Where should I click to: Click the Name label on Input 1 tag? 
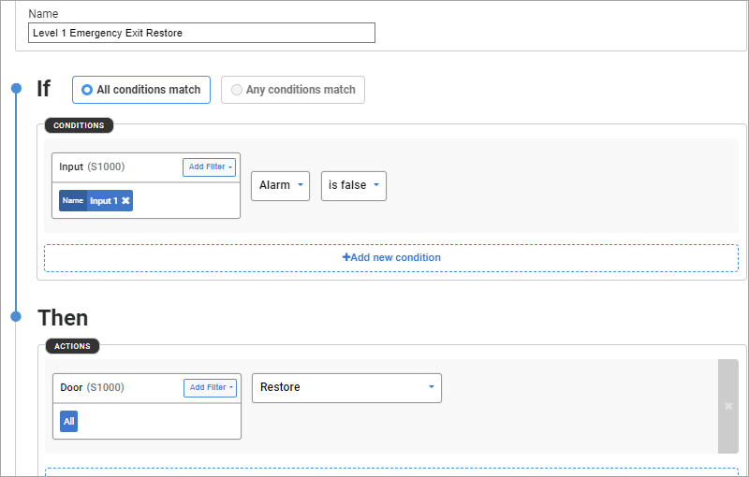pyautogui.click(x=72, y=201)
